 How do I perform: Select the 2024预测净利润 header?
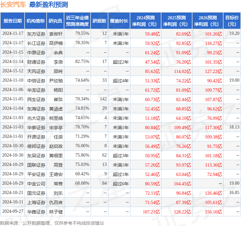click(x=146, y=21)
